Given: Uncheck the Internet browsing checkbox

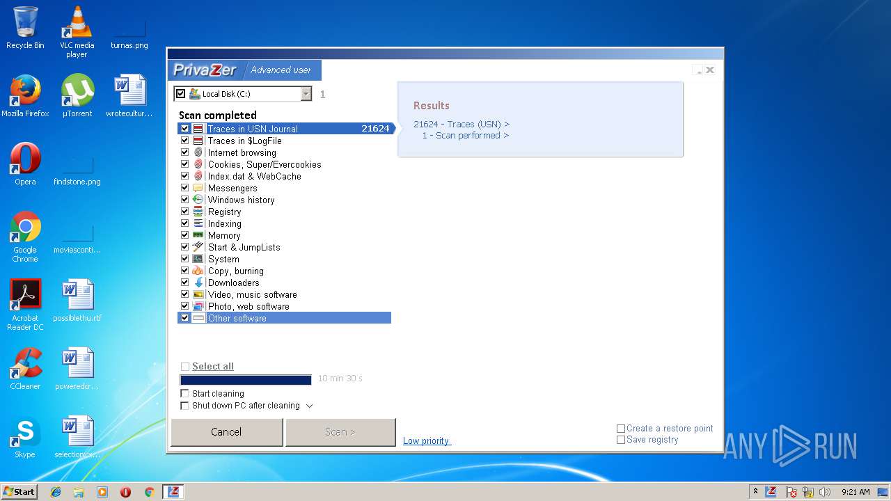Looking at the screenshot, I should (184, 152).
